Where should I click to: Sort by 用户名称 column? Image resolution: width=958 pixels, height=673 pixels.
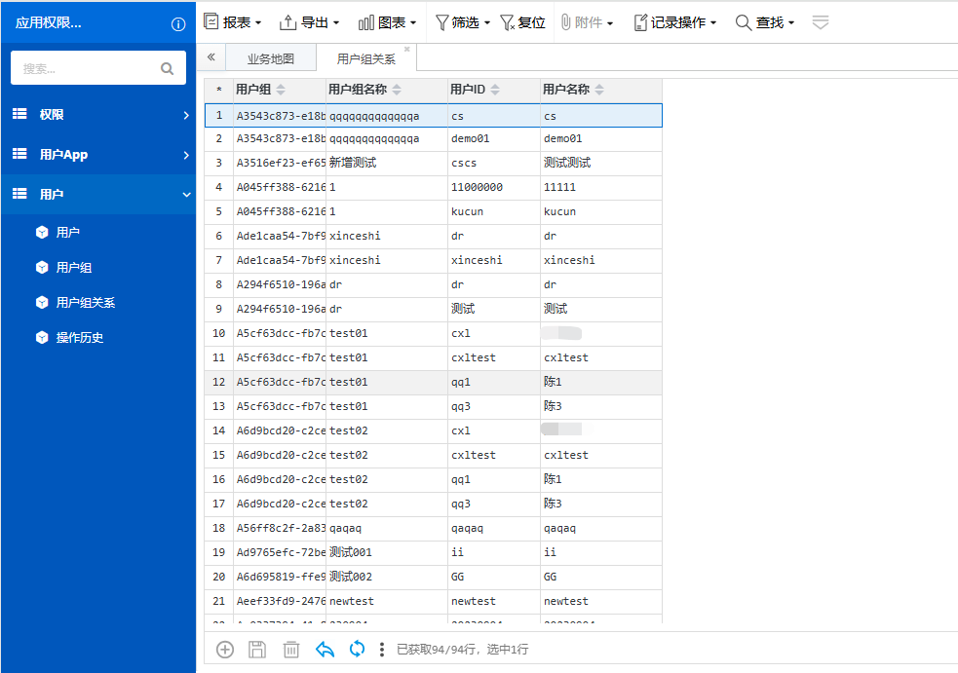(x=599, y=90)
